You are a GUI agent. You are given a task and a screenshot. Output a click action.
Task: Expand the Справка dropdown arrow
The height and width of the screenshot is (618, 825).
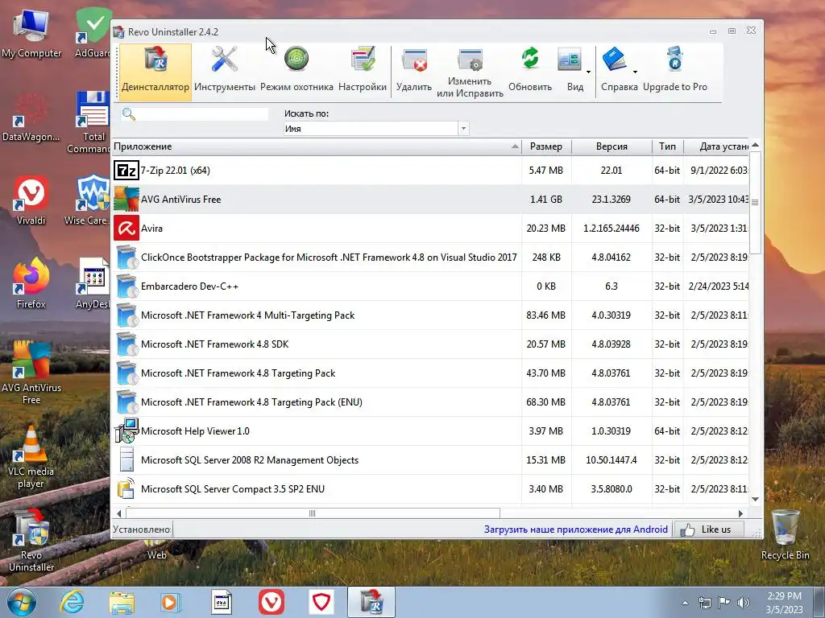pos(635,72)
